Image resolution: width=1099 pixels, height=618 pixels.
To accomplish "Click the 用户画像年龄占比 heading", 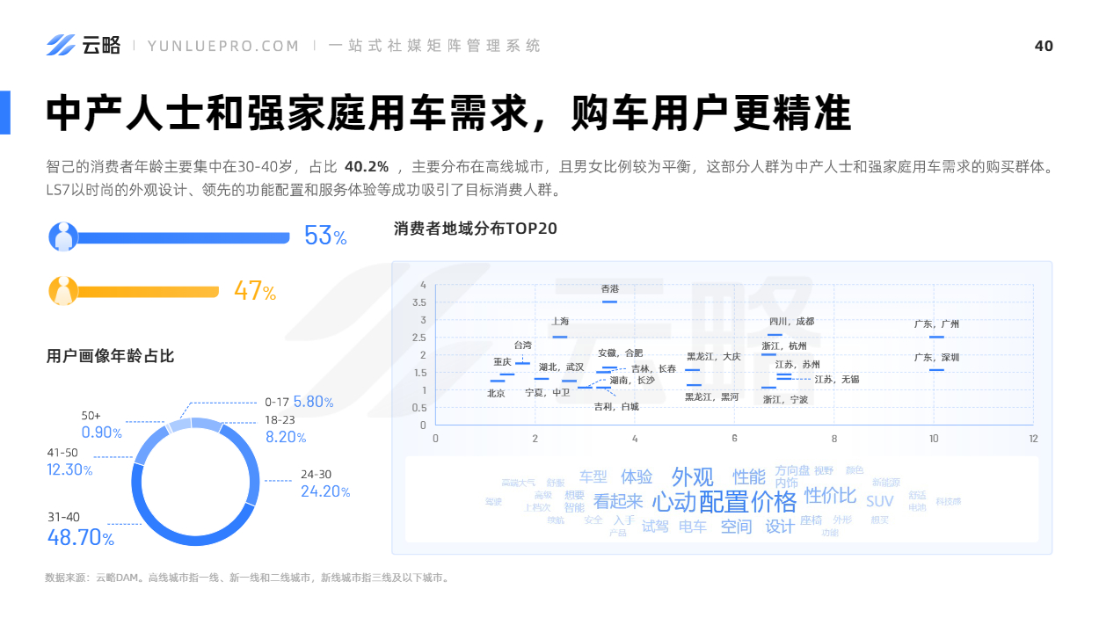I will 110,356.
